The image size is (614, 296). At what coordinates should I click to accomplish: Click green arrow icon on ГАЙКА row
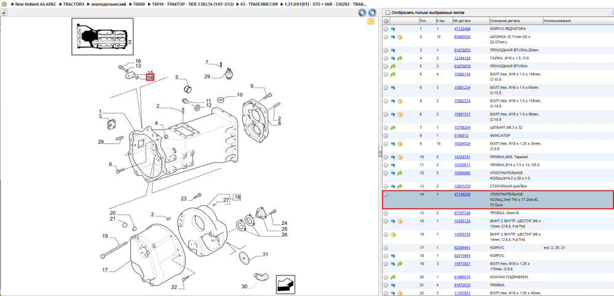[x=400, y=58]
